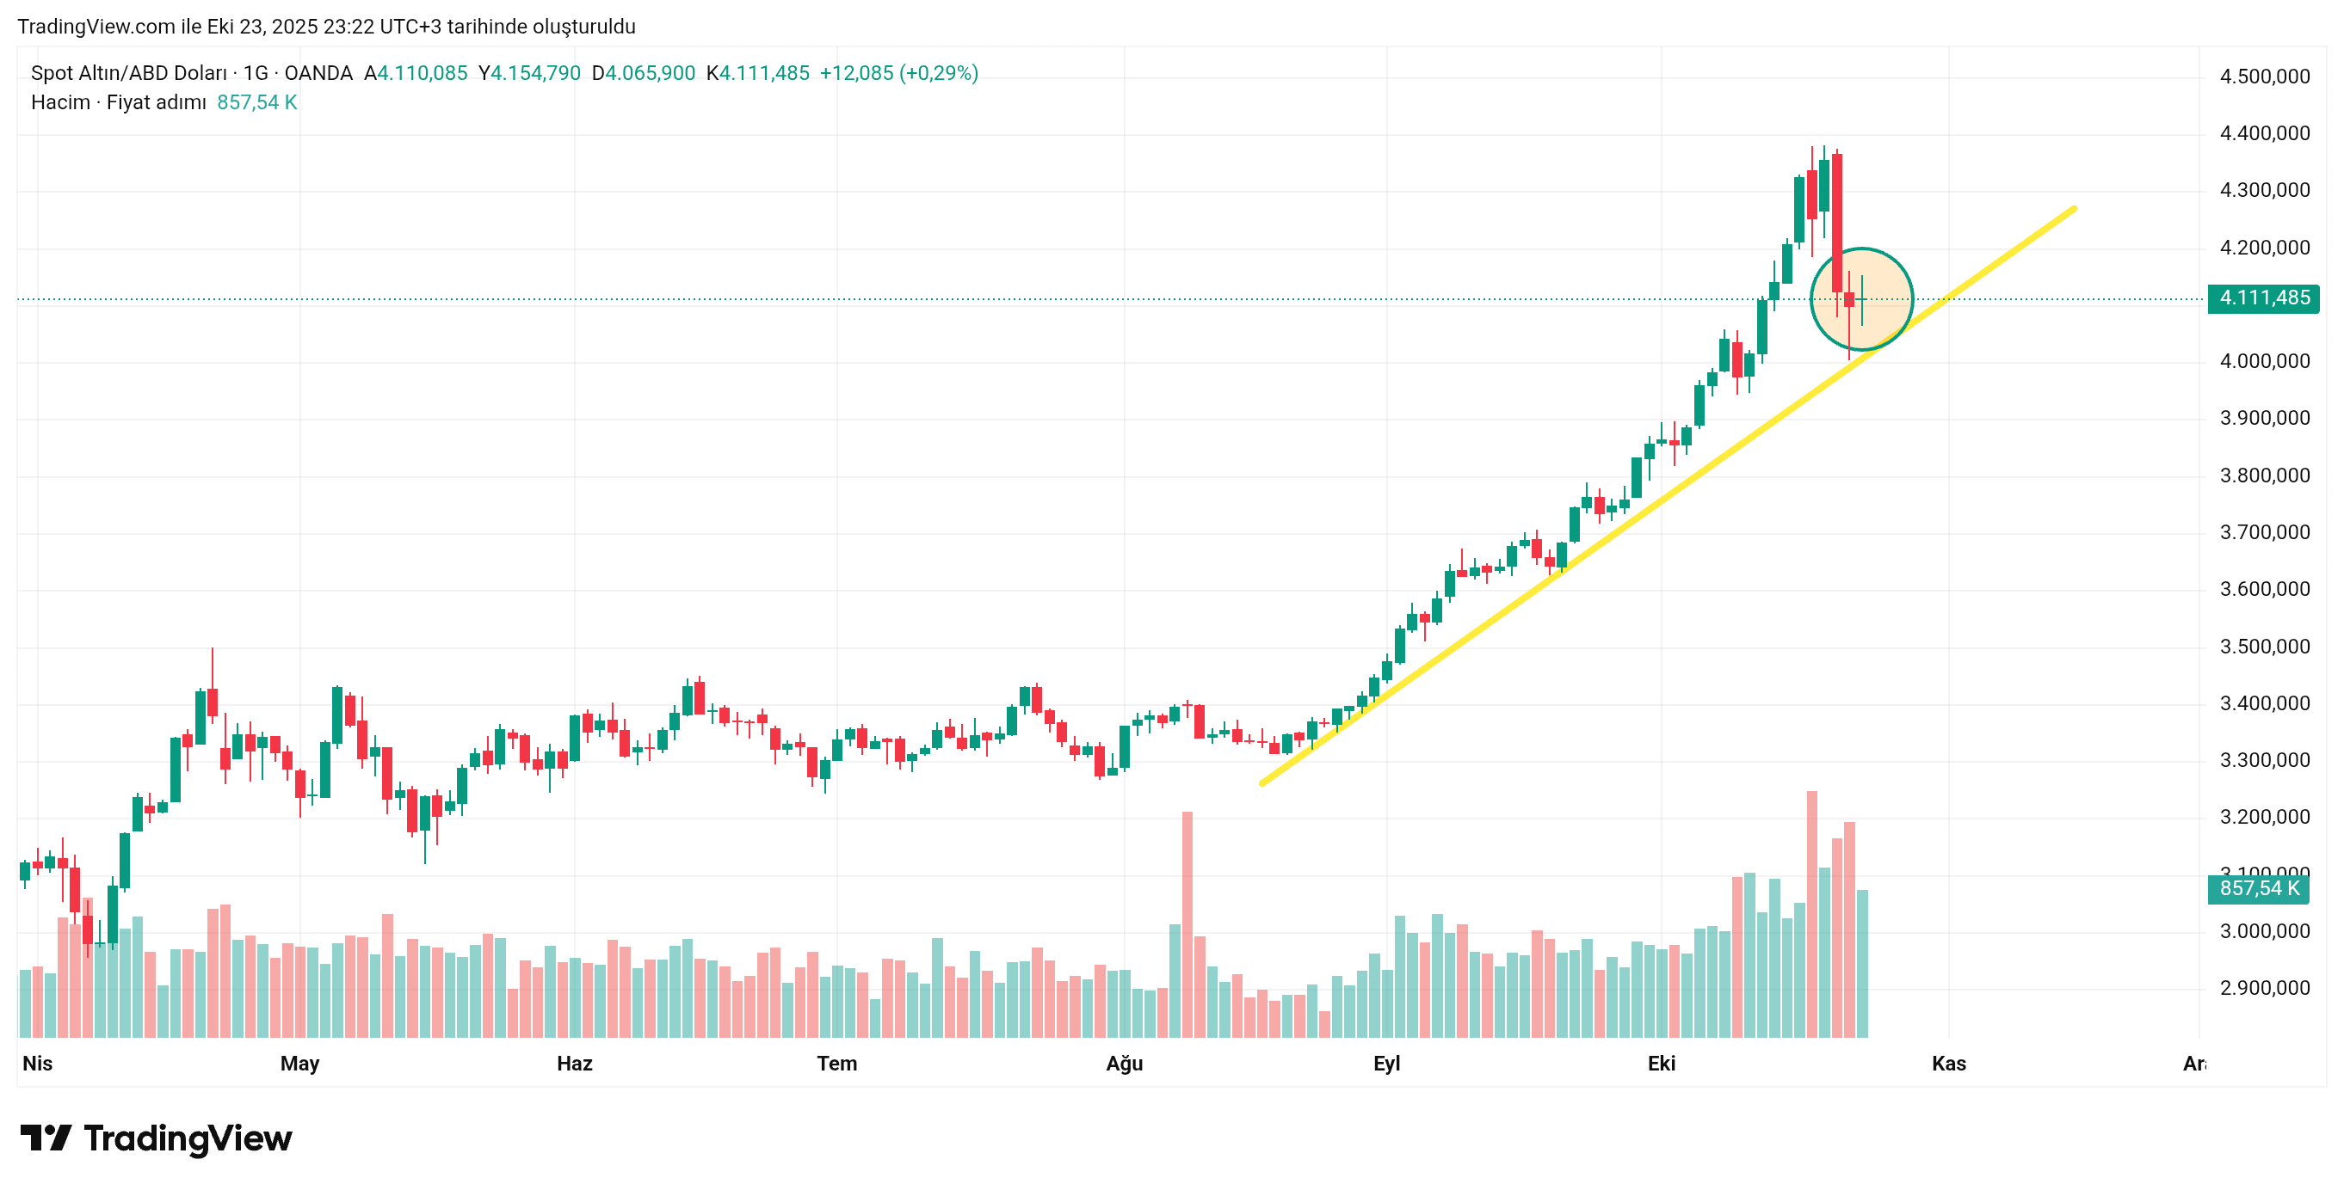The height and width of the screenshot is (1190, 2344).
Task: Click the Haz month label on time axis
Action: 574,1063
